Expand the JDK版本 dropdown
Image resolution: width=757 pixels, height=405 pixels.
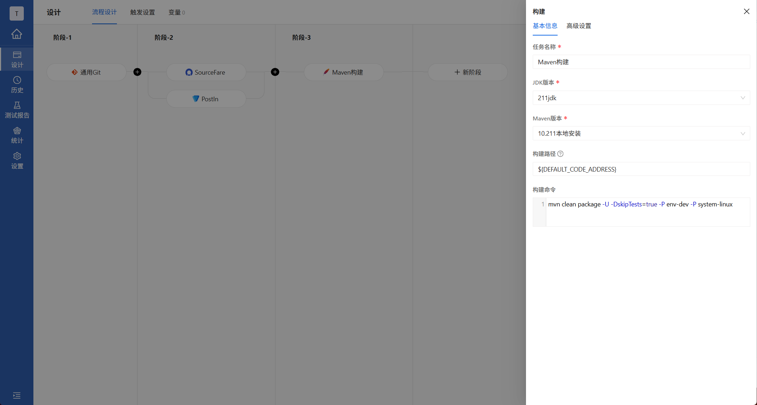(x=641, y=98)
